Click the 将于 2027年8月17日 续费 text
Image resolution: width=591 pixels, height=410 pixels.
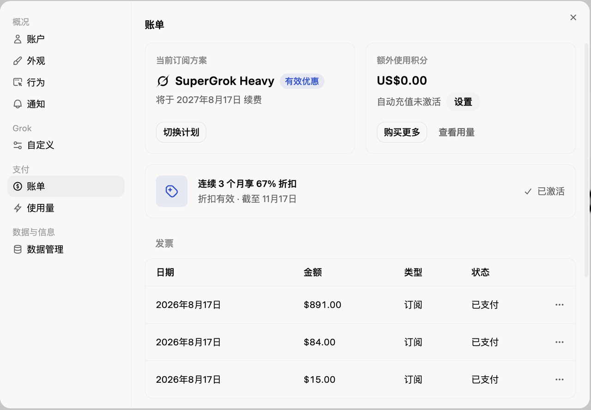click(209, 100)
